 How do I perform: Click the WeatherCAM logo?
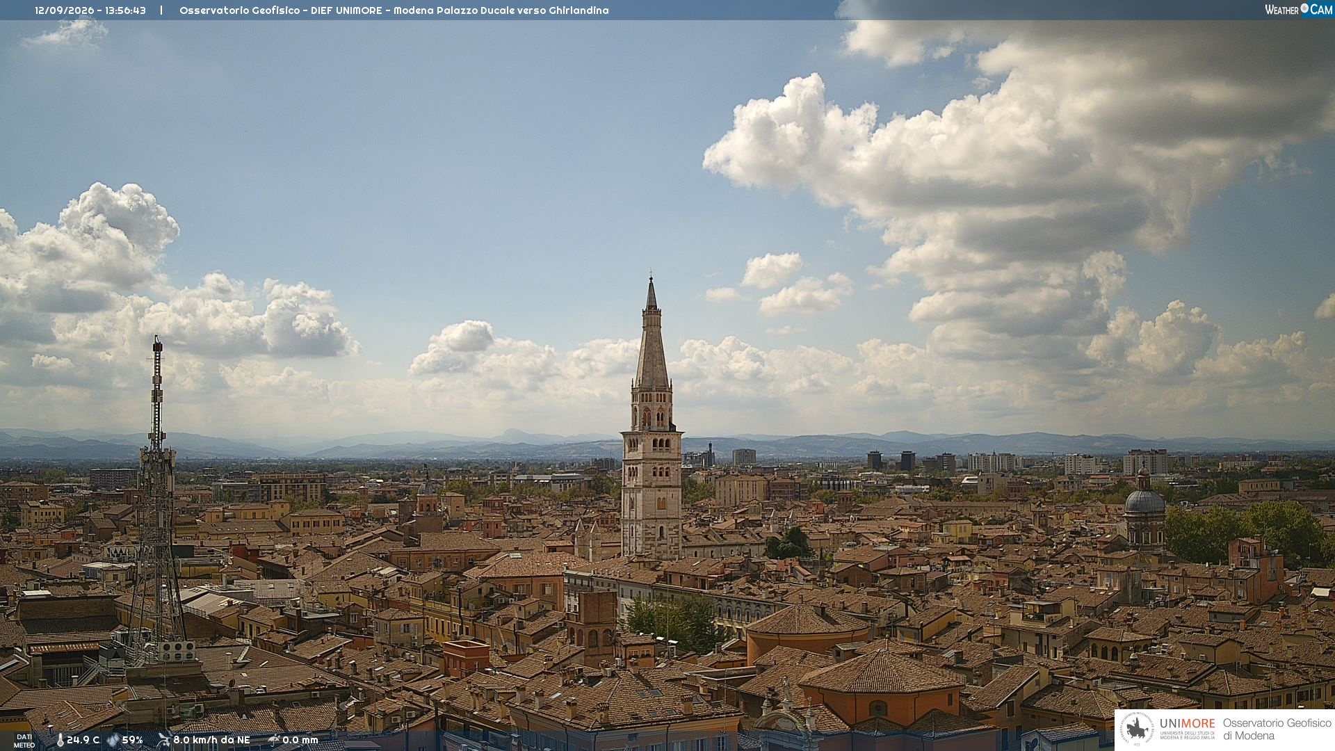click(1298, 10)
